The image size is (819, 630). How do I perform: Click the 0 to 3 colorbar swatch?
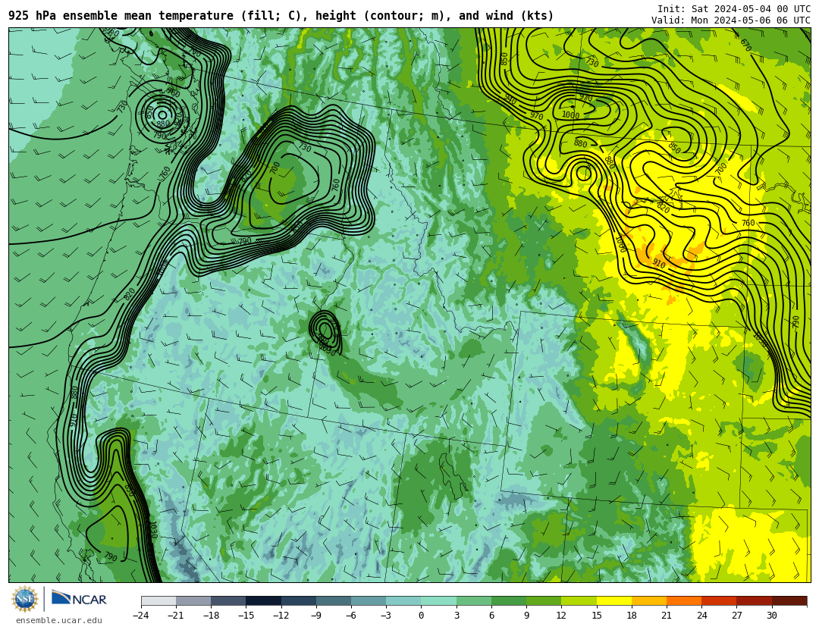439,600
